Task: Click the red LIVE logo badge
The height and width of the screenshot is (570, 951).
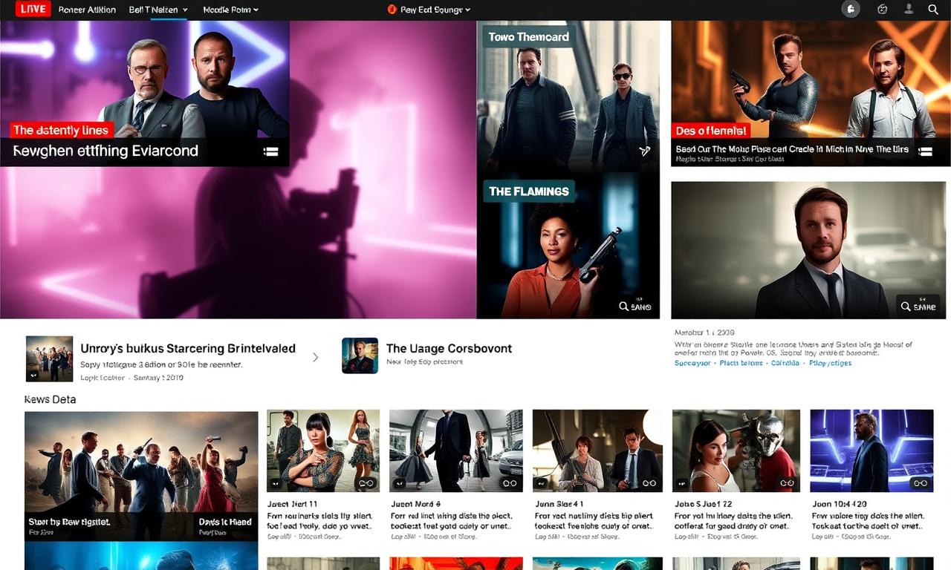Action: [33, 10]
